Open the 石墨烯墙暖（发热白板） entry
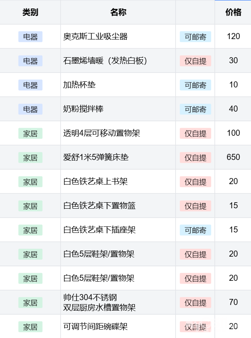 105,61
